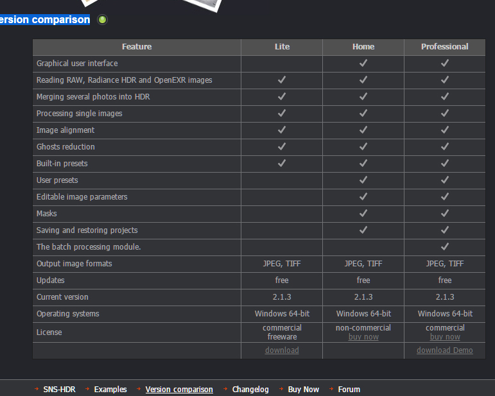The width and height of the screenshot is (495, 396).
Task: Click the Home checkmark for Graphical user interface
Action: [363, 63]
